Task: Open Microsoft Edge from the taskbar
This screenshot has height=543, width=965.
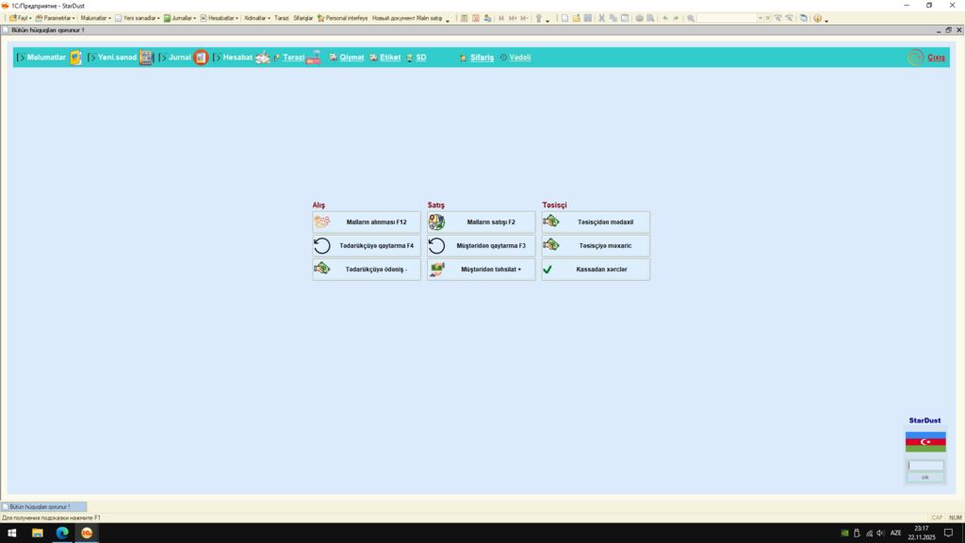Action: pyautogui.click(x=62, y=533)
